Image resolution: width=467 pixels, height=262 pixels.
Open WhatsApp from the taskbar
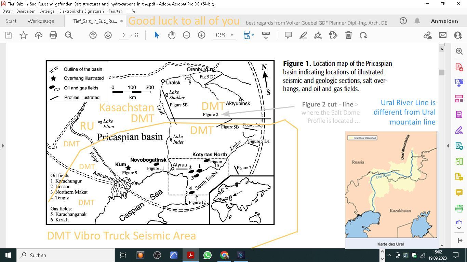pos(207,255)
